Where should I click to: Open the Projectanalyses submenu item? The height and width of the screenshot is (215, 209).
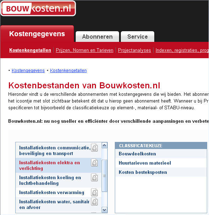134,50
